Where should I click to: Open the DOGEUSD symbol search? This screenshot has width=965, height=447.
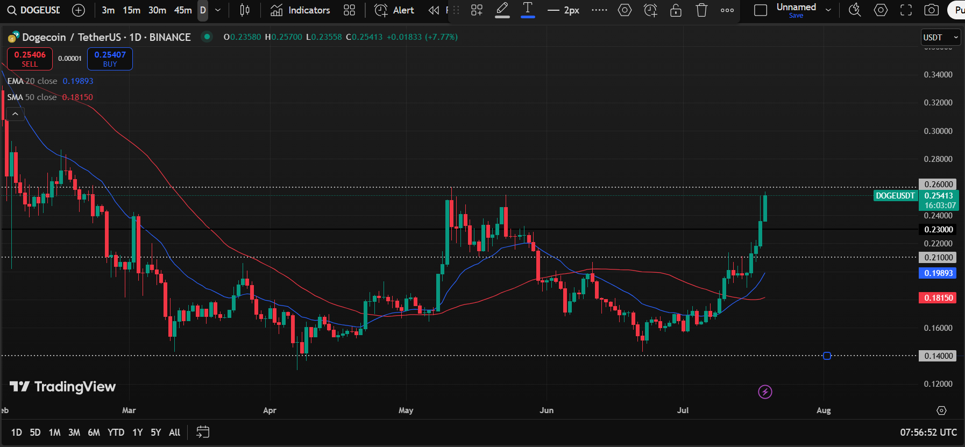click(x=33, y=10)
